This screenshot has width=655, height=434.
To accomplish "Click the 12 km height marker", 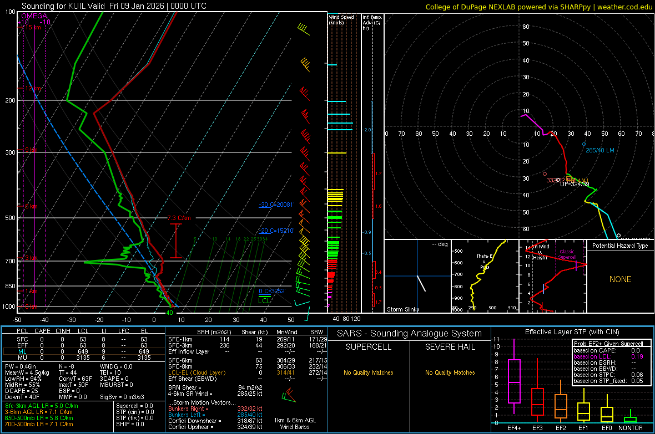I will point(33,89).
